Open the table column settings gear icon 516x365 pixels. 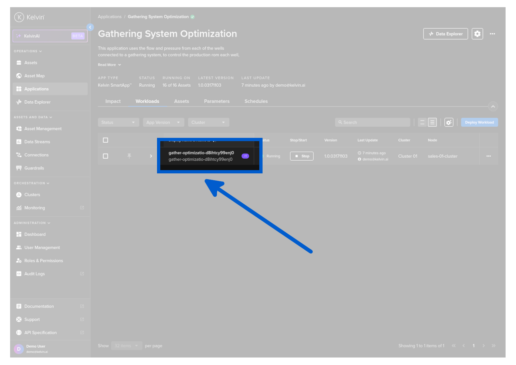(449, 123)
